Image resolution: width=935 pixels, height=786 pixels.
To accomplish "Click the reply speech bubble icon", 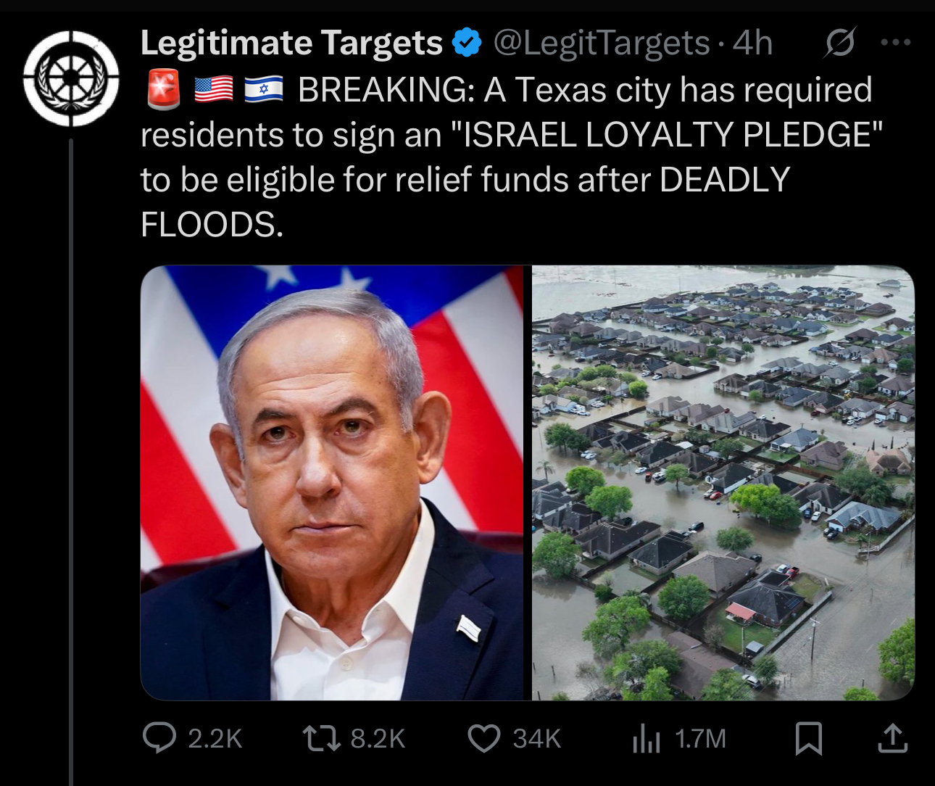I will (x=159, y=738).
